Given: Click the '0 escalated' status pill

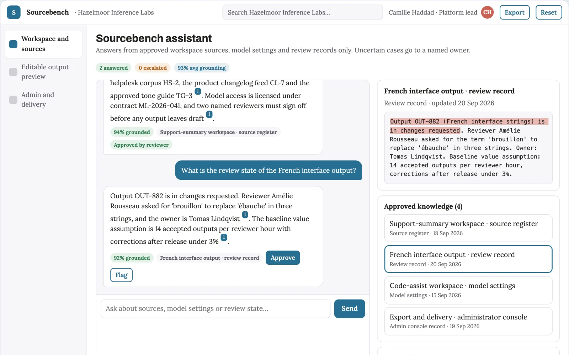Looking at the screenshot, I should tap(153, 68).
